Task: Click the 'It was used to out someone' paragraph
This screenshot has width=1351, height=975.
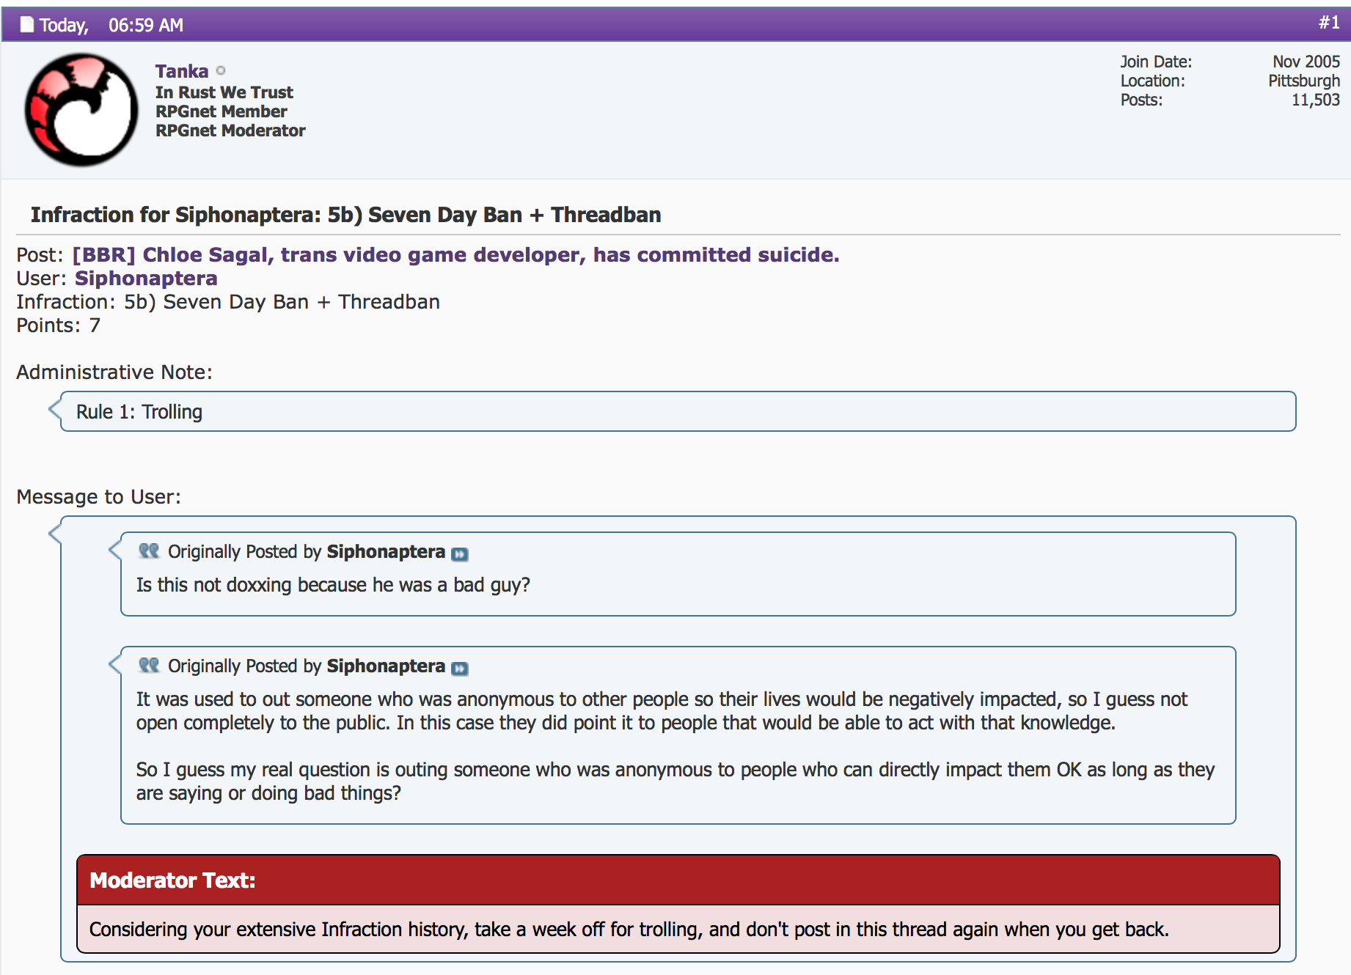Action: click(x=662, y=711)
